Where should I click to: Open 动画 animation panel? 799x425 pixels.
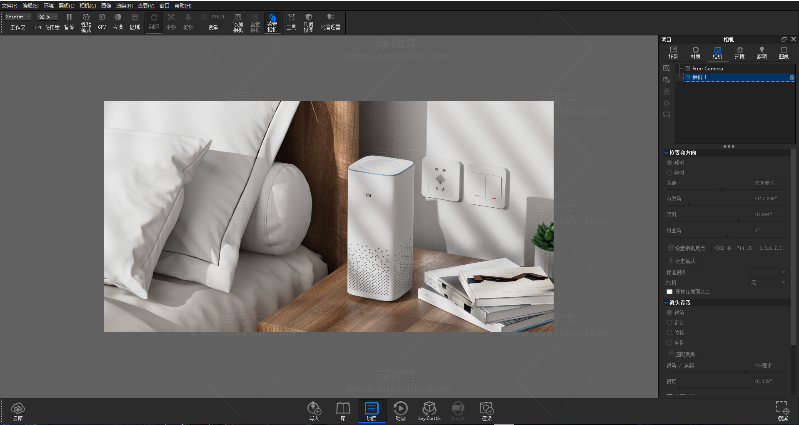[400, 411]
